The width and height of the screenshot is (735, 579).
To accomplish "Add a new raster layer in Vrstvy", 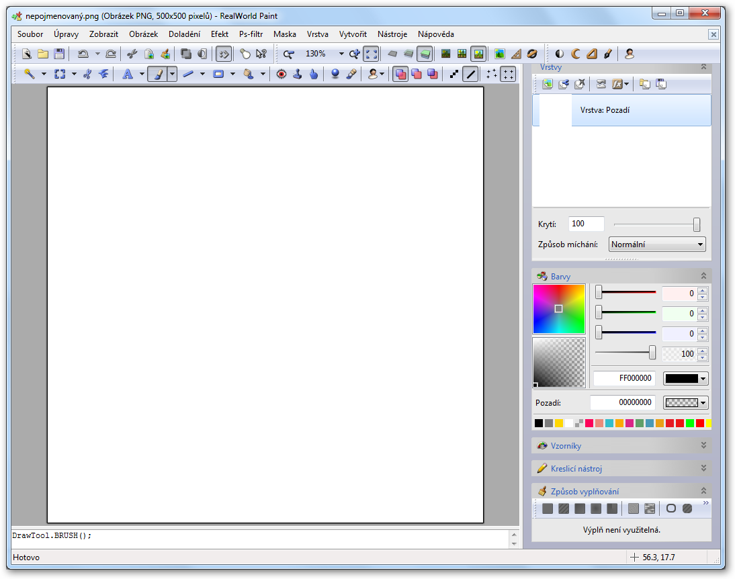I will pos(547,85).
